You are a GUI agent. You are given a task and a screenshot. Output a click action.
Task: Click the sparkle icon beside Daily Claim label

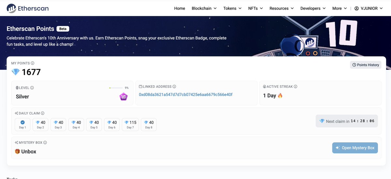click(17, 113)
